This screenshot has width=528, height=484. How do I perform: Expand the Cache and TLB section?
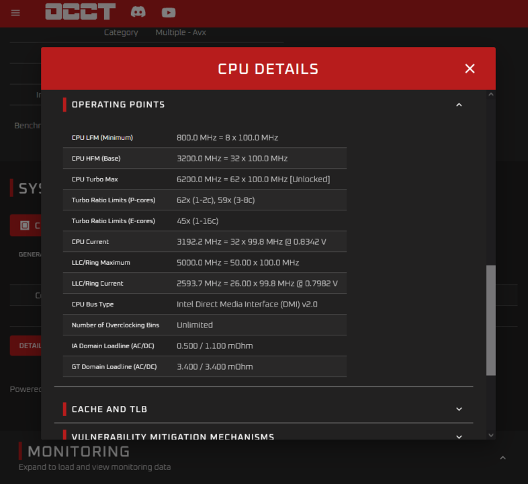[459, 409]
